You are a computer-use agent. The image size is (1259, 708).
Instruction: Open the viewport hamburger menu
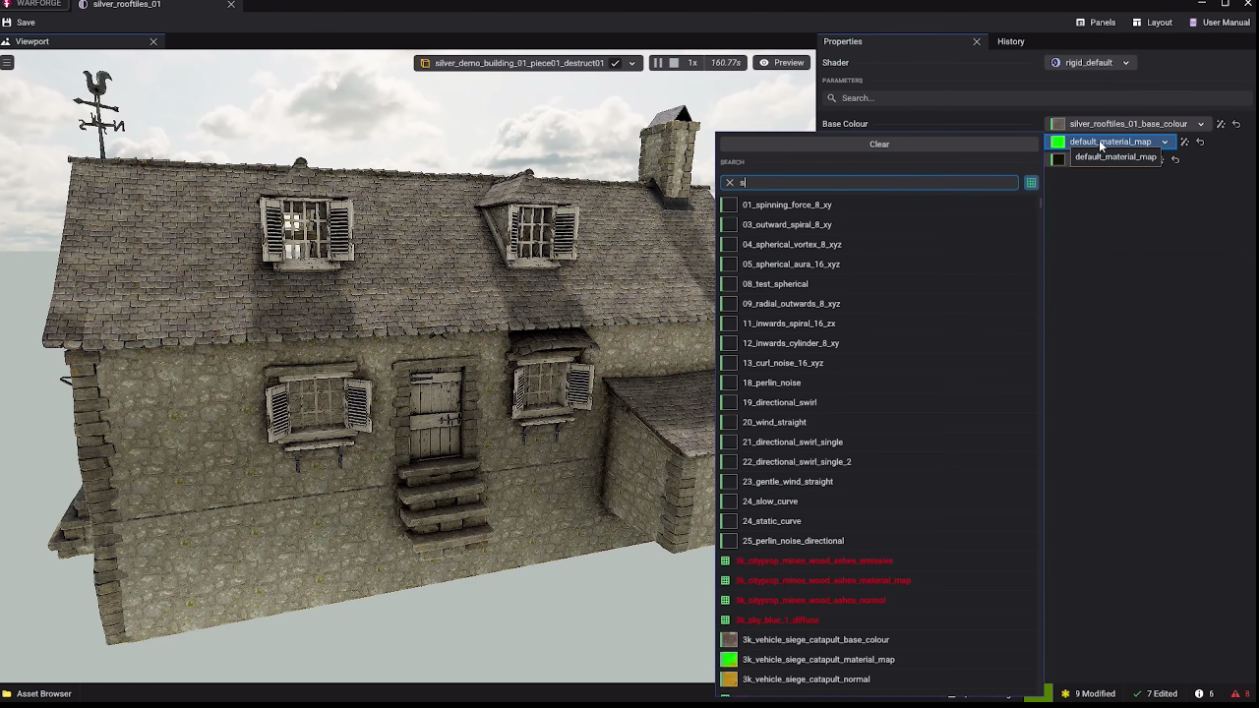[7, 63]
